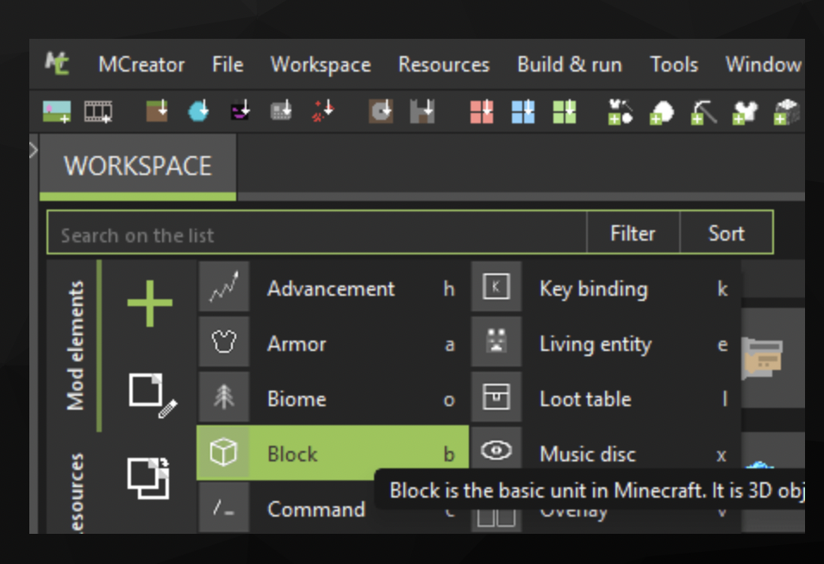Viewport: 824px width, 564px height.
Task: Click the import entity texture purple face icon
Action: pyautogui.click(x=240, y=111)
